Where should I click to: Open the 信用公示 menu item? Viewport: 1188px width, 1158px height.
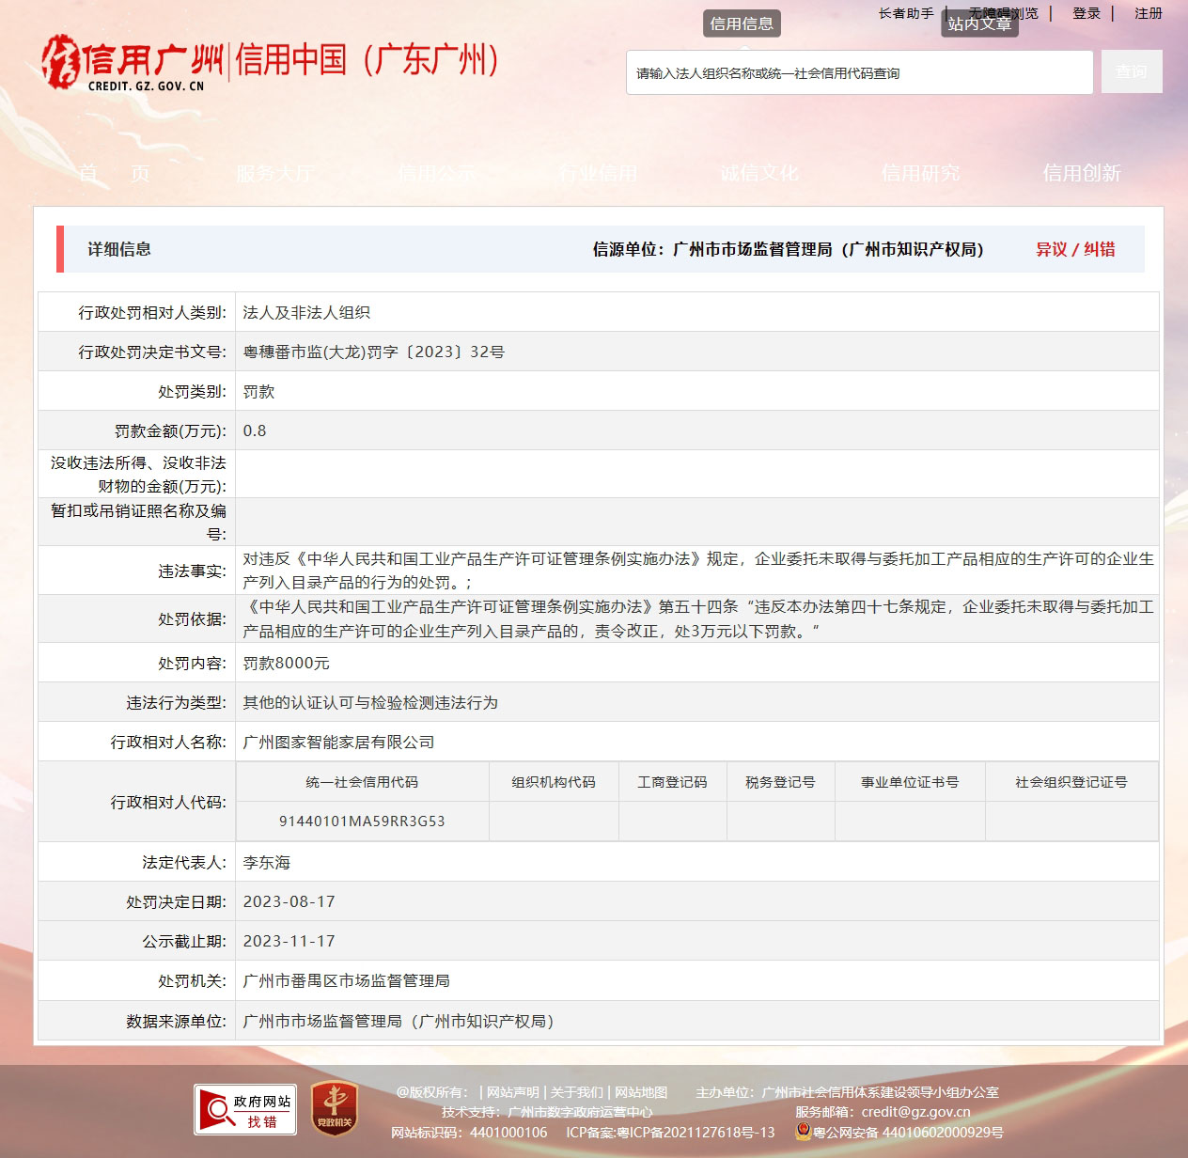click(x=437, y=173)
